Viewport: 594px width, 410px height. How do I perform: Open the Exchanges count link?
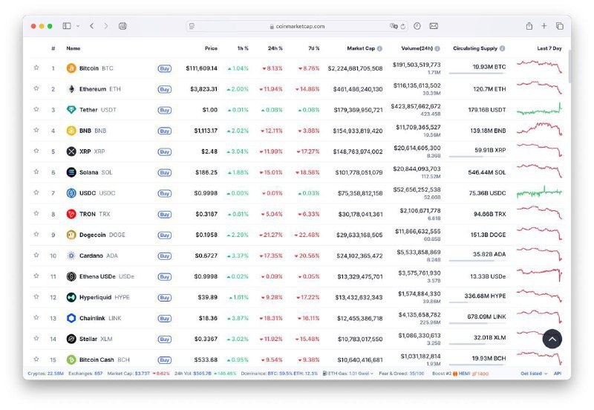click(99, 374)
